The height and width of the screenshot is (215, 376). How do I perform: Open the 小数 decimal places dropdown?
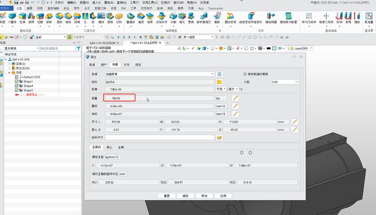[285, 82]
